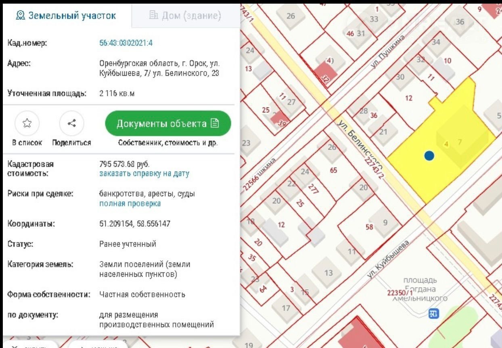Click the площадь Богдана Хмельницкого label
The height and width of the screenshot is (348, 502).
(420, 289)
